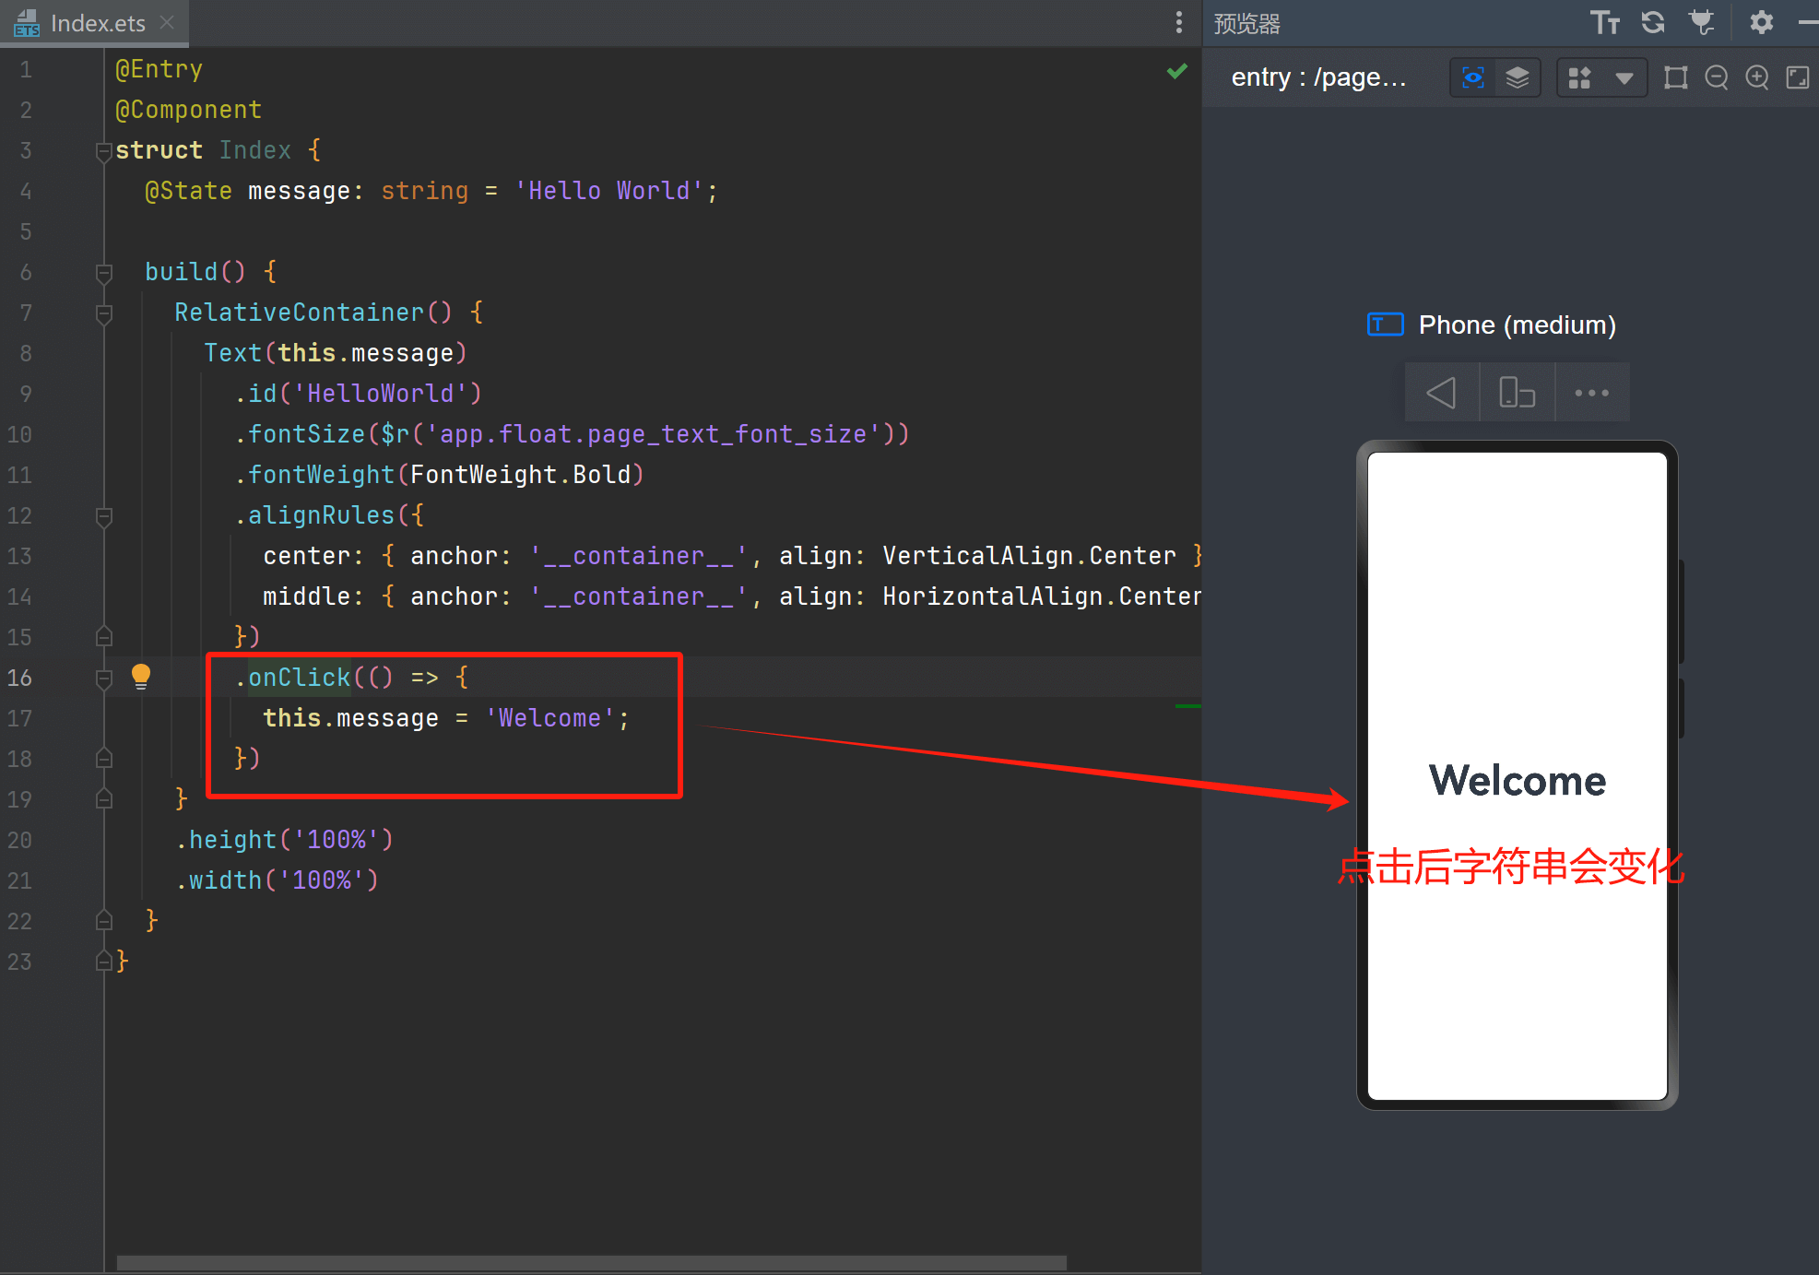Viewport: 1819px width, 1275px height.
Task: Click the plug icon in previewer header
Action: [x=1702, y=23]
